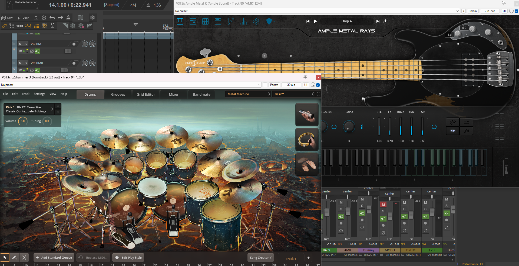Click the Save project icon in REAPER toolbar

36,17
